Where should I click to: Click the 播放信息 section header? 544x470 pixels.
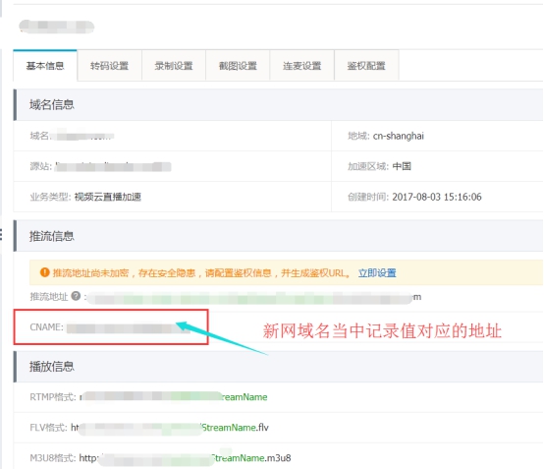click(x=278, y=367)
